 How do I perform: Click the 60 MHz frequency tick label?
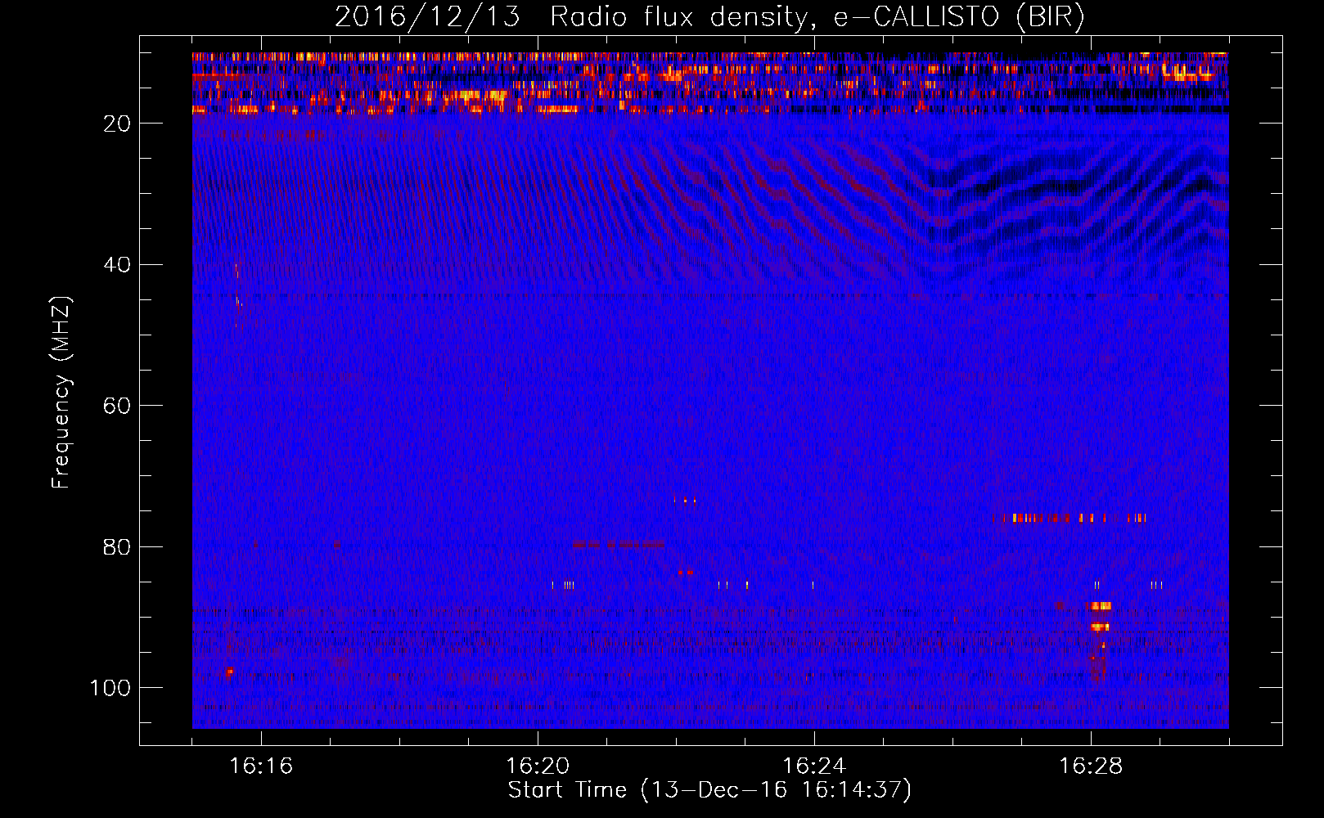point(117,406)
